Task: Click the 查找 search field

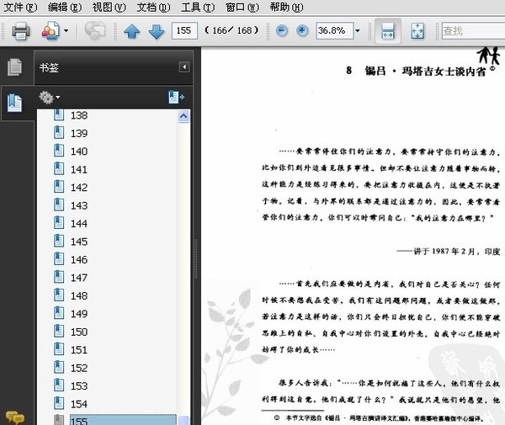Action: (473, 31)
